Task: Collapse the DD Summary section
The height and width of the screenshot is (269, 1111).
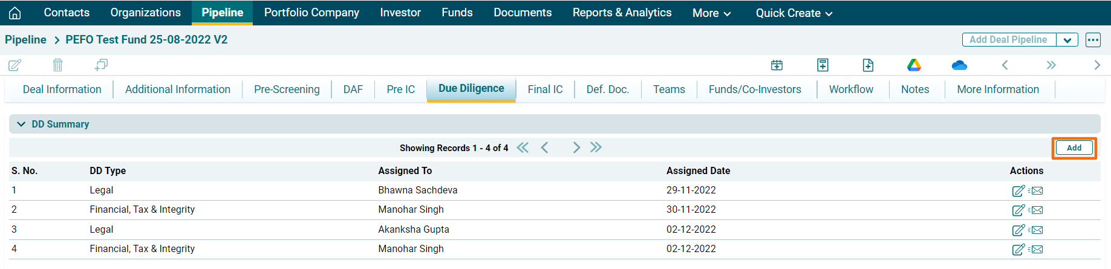Action: tap(21, 124)
